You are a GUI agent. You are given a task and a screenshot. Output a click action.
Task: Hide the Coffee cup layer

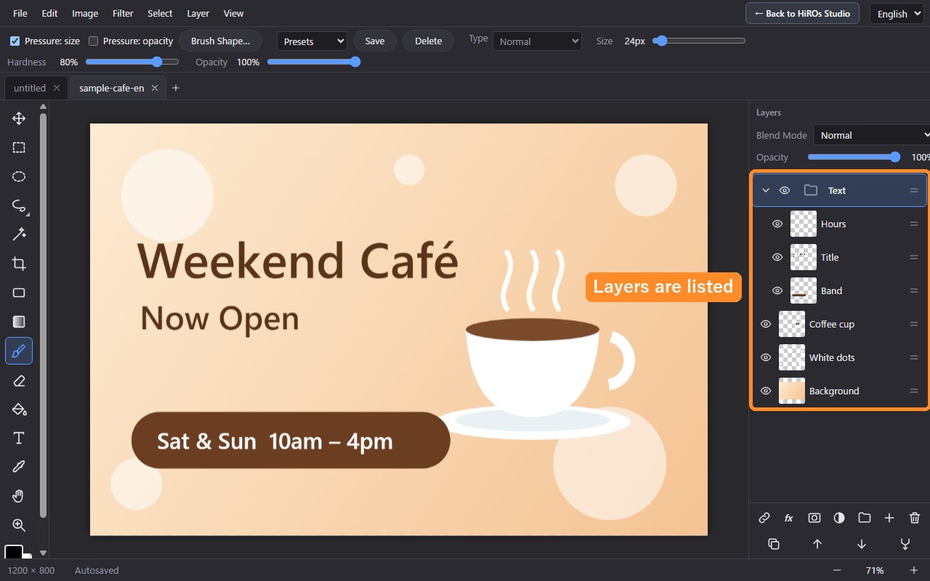[765, 324]
